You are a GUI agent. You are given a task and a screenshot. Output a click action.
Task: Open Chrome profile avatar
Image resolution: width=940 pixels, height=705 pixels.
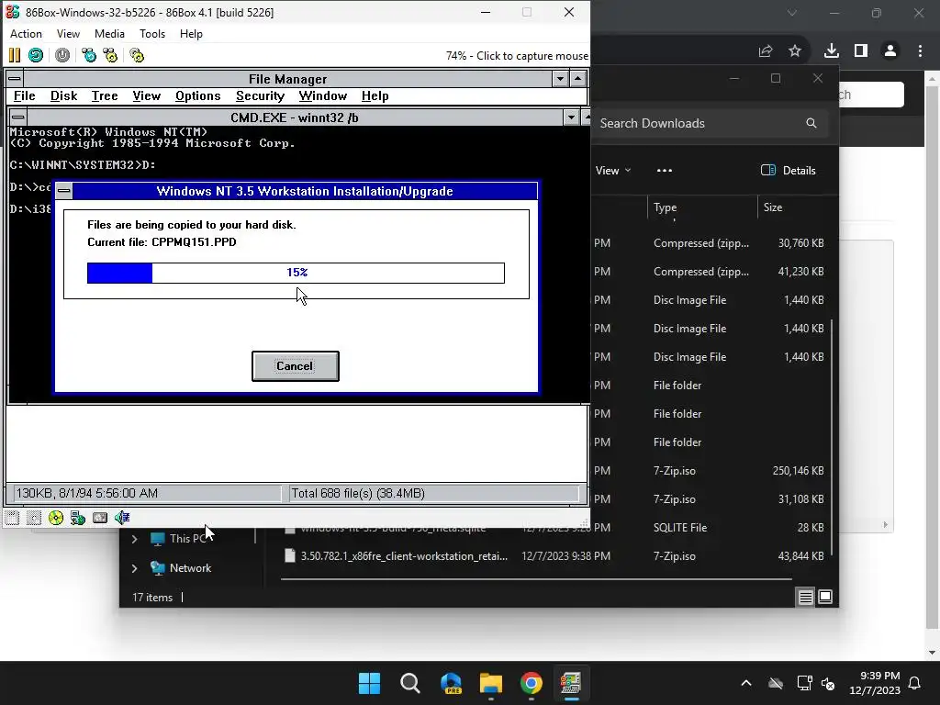[x=890, y=51]
